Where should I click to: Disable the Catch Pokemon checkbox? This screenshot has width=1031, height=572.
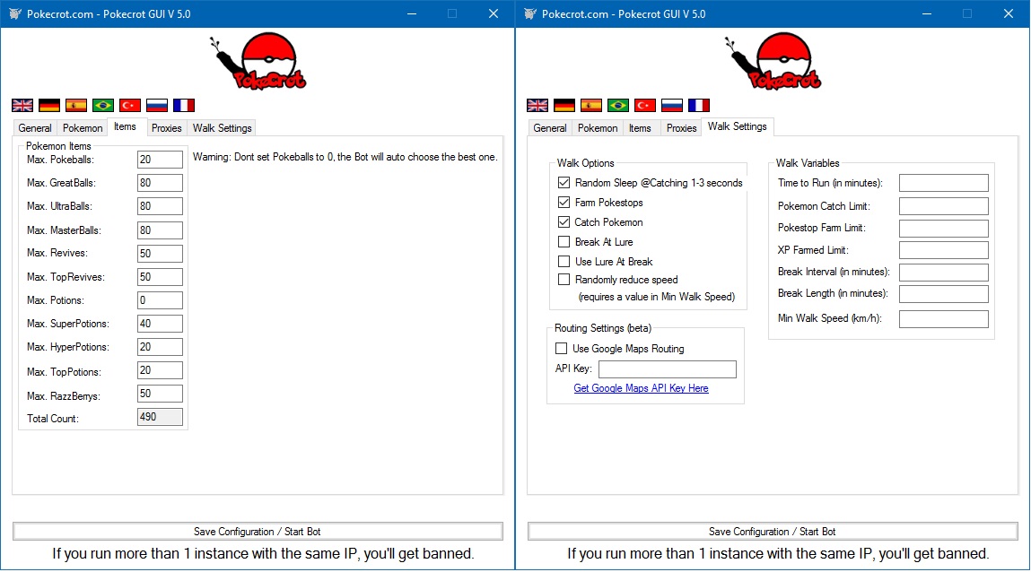coord(564,222)
